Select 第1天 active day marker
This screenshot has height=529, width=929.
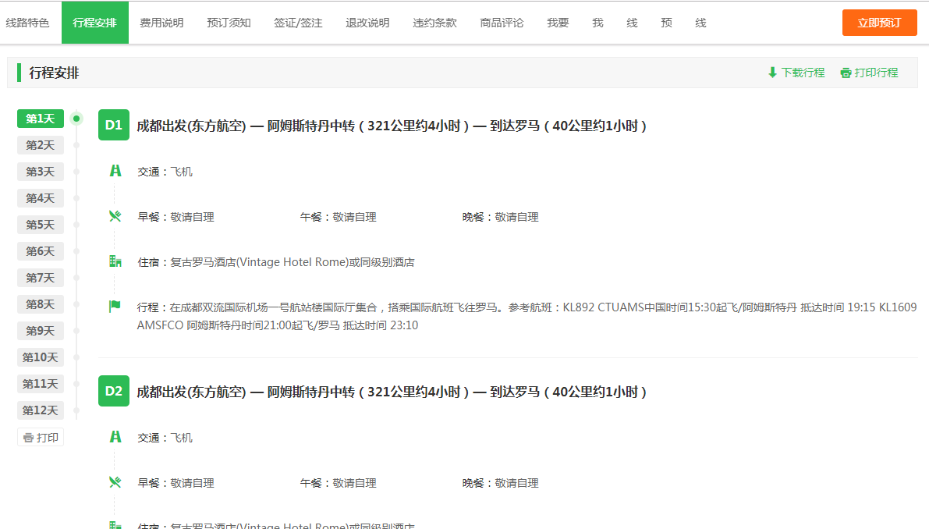pyautogui.click(x=41, y=119)
